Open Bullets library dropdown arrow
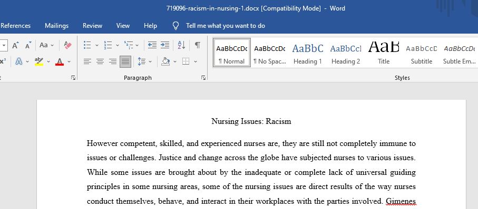Screen dimensions: 478x209 tap(97, 45)
